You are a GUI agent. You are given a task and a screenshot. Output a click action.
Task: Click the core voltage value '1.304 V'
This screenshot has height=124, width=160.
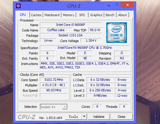click(x=91, y=41)
